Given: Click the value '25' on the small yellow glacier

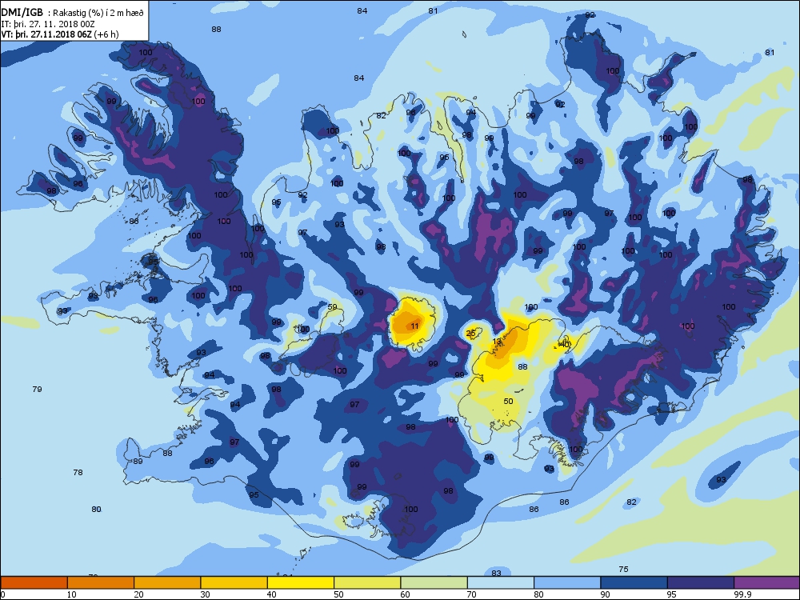Looking at the screenshot, I should 471,333.
